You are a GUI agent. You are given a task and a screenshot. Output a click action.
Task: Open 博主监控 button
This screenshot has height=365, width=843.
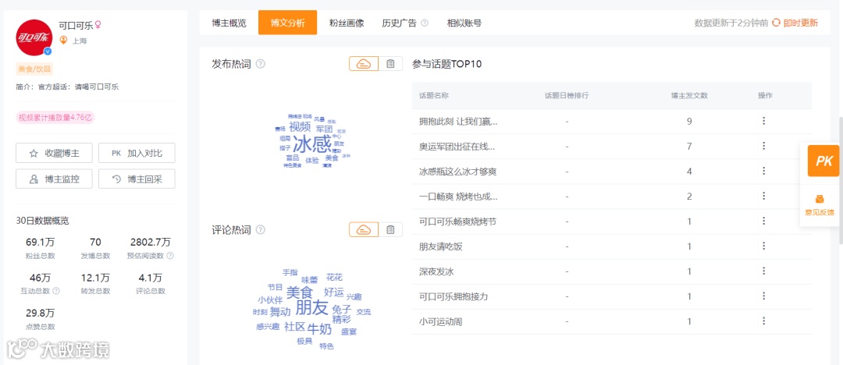pyautogui.click(x=55, y=179)
